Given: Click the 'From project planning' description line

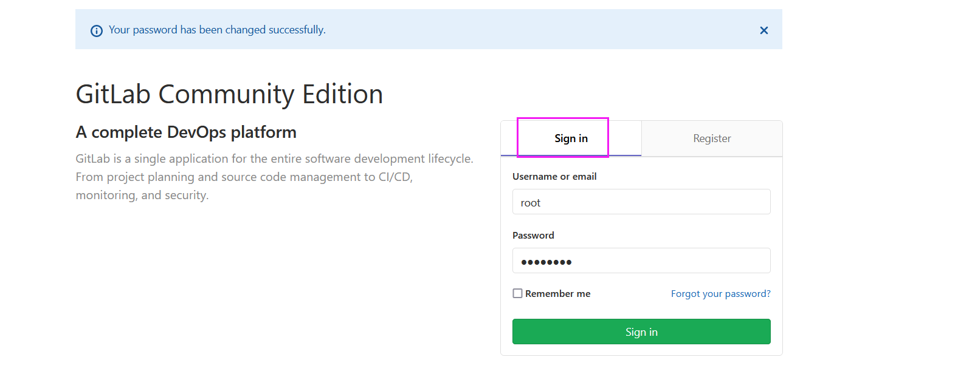Looking at the screenshot, I should coord(244,177).
